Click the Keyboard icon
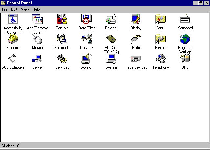Screen dimensions: 210x150 pos(185,19)
